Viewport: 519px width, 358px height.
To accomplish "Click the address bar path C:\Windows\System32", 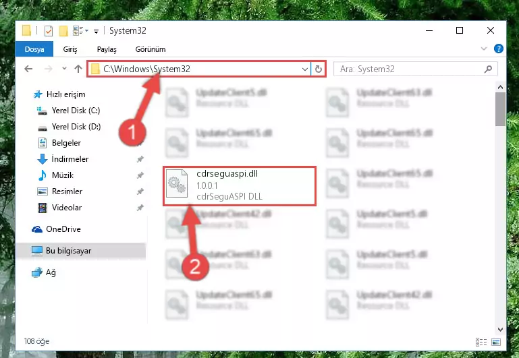I will tap(146, 69).
